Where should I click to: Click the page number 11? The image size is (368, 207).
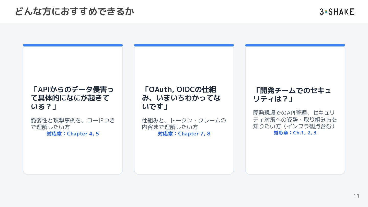[356, 196]
